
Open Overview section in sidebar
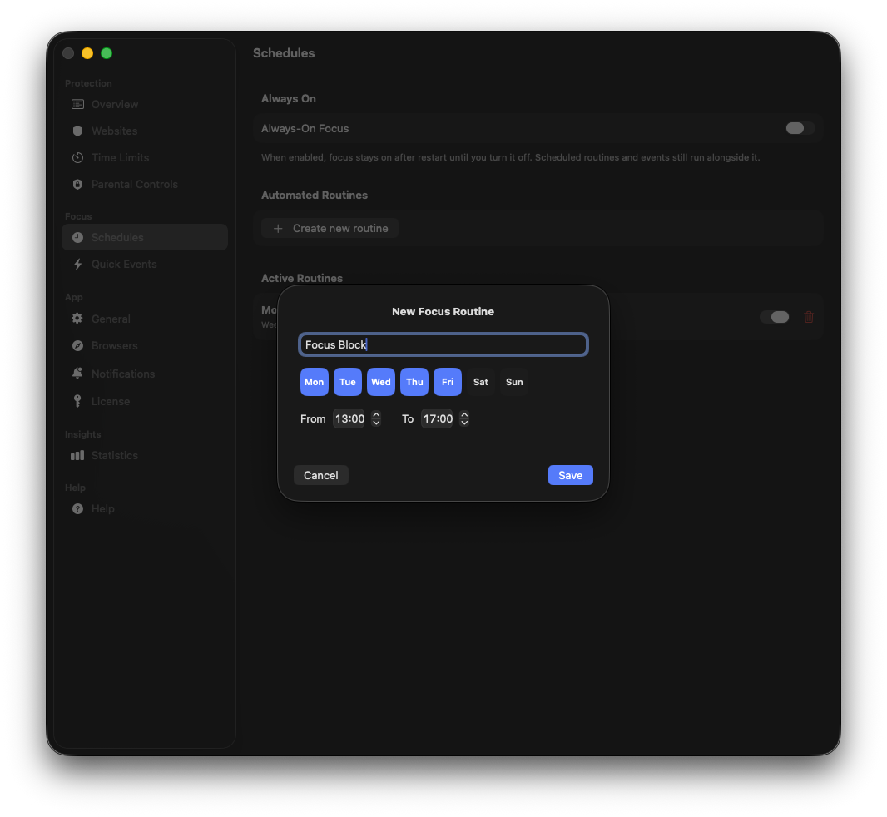[145, 104]
